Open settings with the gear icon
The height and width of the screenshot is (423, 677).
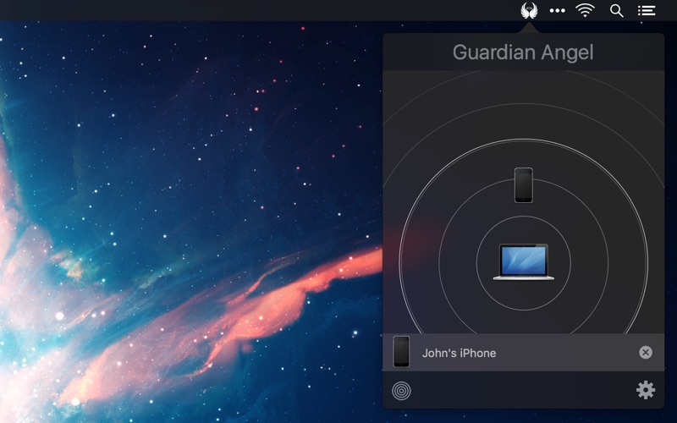point(646,390)
